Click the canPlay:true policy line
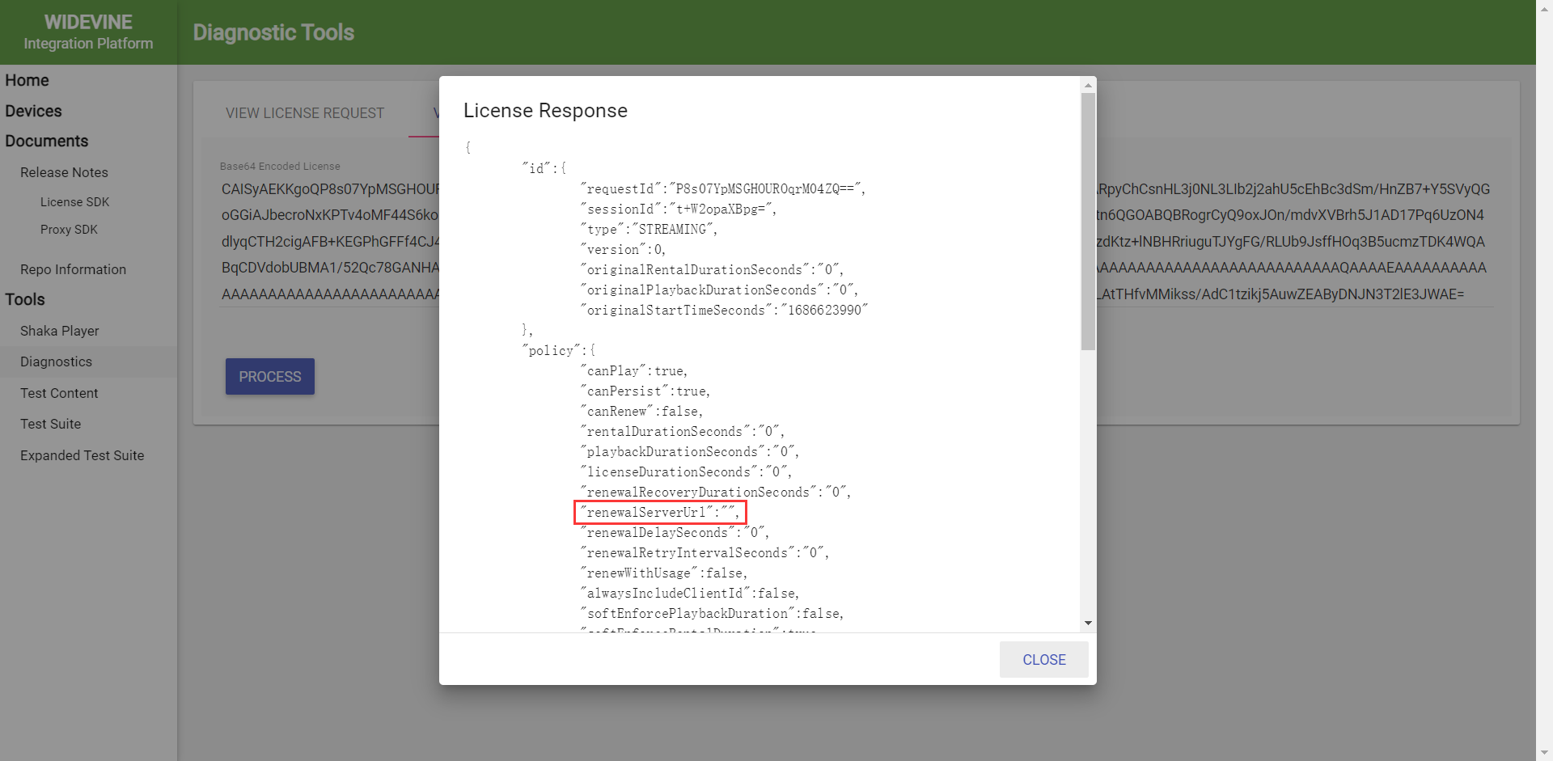This screenshot has width=1553, height=761. coord(634,371)
